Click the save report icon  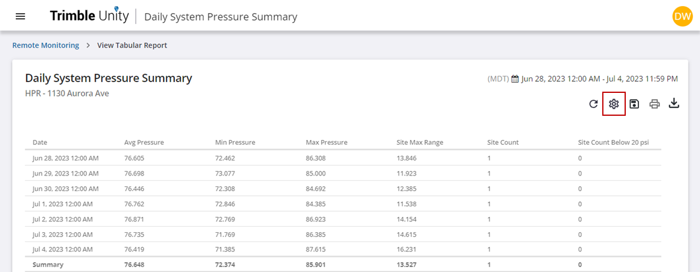[x=634, y=104]
